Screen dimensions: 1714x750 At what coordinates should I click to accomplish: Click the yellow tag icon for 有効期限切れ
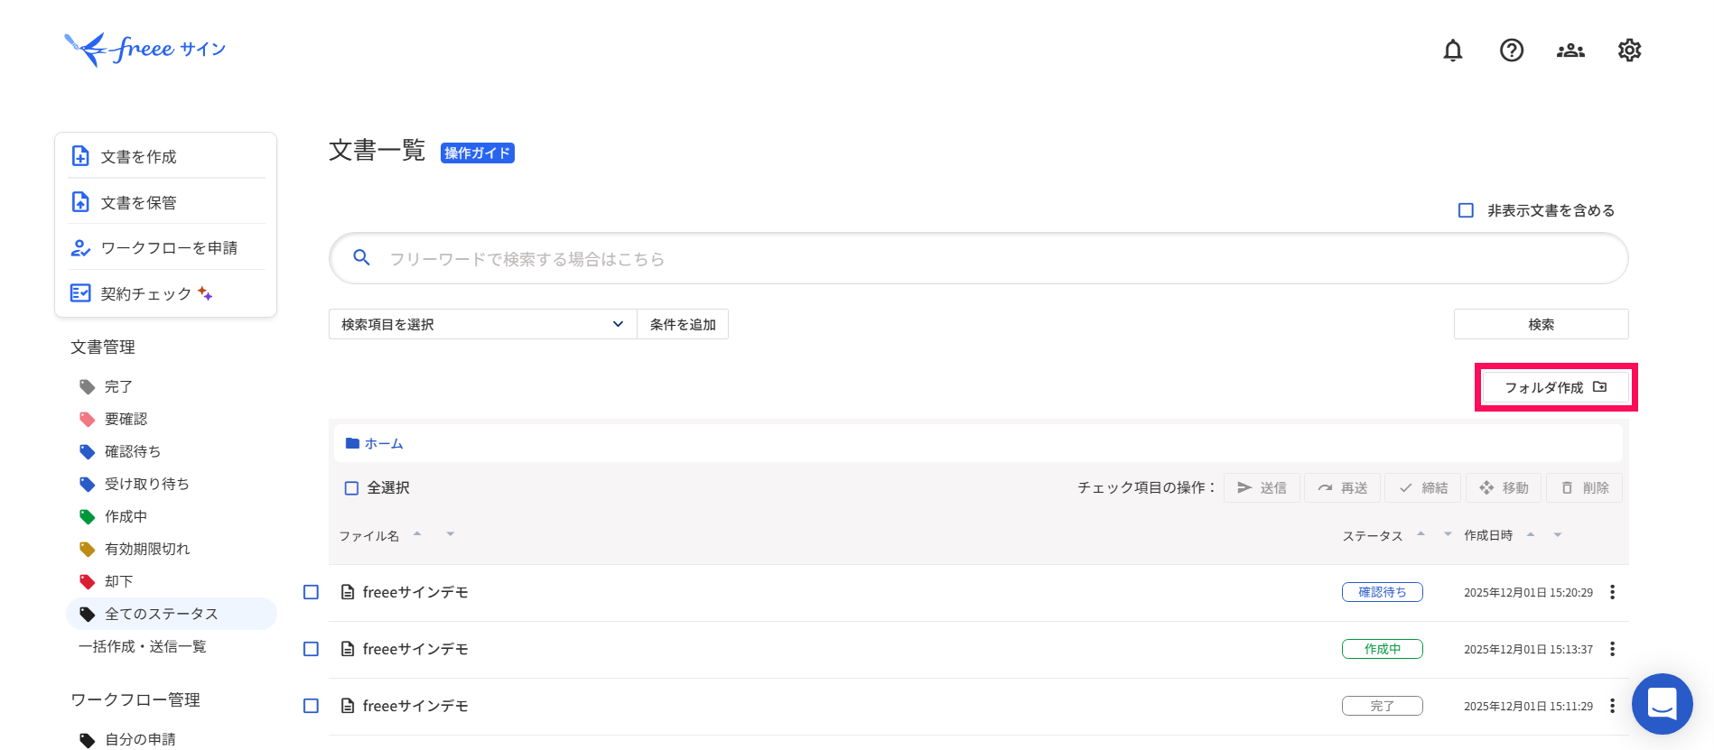click(x=88, y=549)
